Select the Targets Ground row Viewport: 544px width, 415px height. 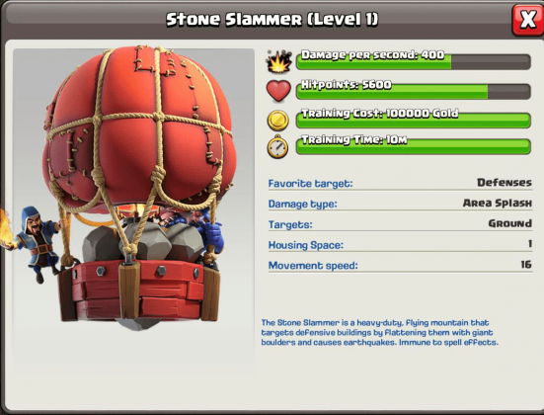pos(400,224)
